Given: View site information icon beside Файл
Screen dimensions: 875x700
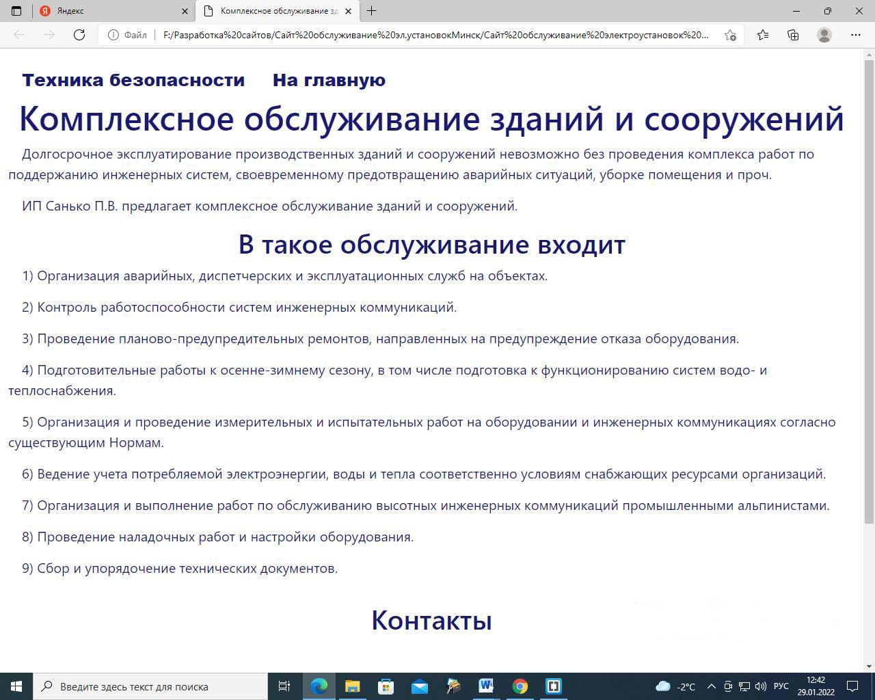Looking at the screenshot, I should [113, 35].
